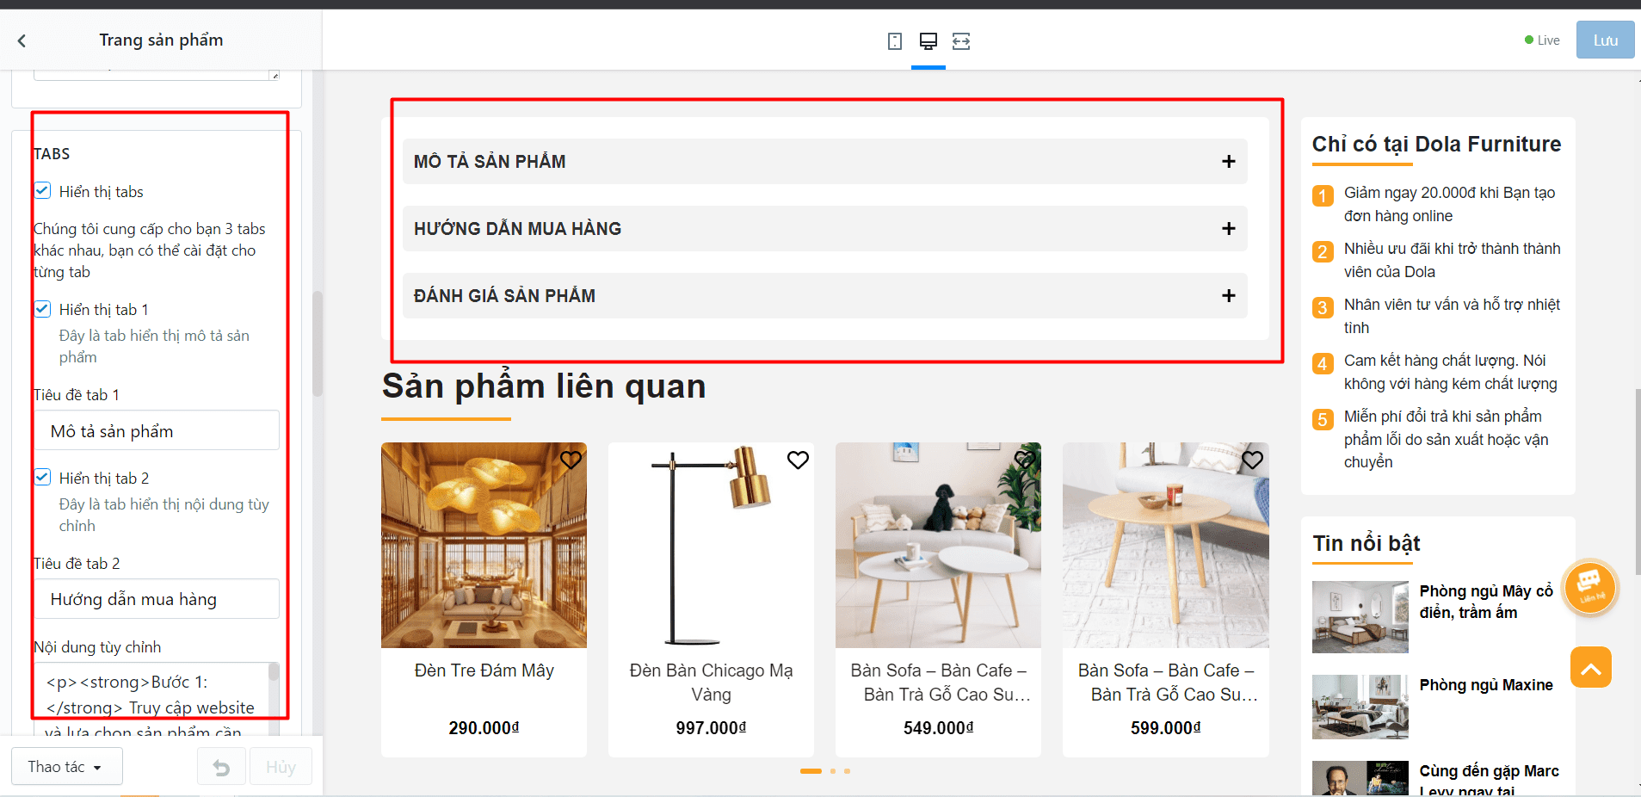Screen dimensions: 1641x797
Task: Open the orange Liên hệ chat bubble
Action: pos(1589,588)
